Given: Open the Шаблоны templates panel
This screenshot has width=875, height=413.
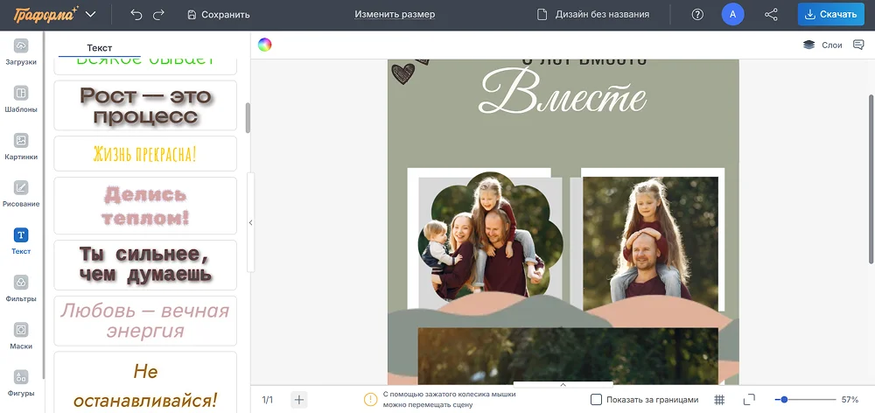Looking at the screenshot, I should (21, 100).
